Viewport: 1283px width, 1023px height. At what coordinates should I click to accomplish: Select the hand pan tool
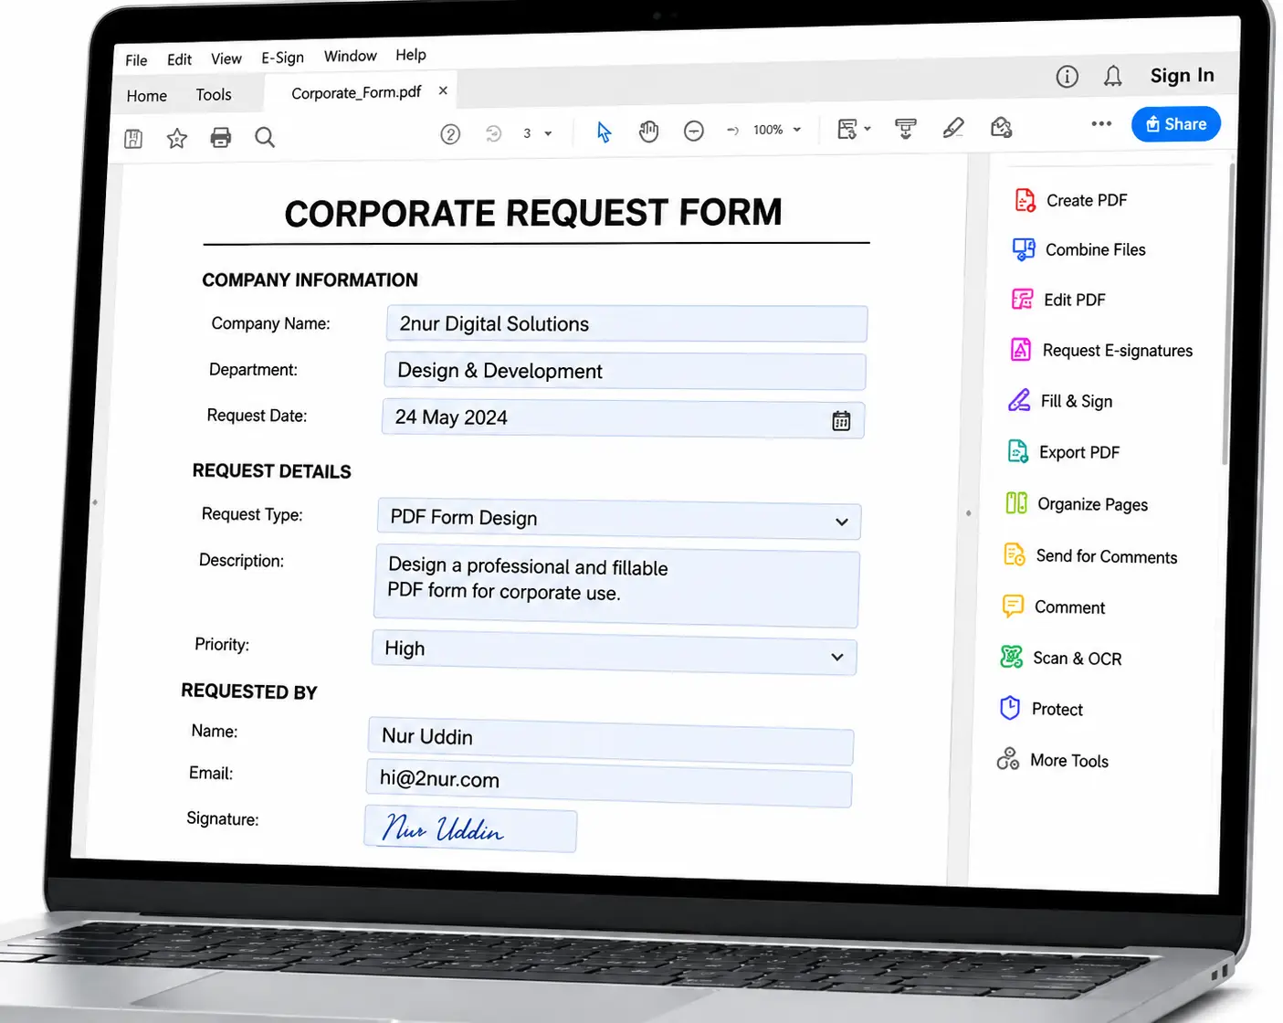(x=648, y=132)
